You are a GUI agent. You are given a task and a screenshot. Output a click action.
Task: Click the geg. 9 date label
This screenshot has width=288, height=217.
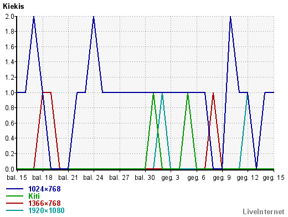click(x=222, y=178)
